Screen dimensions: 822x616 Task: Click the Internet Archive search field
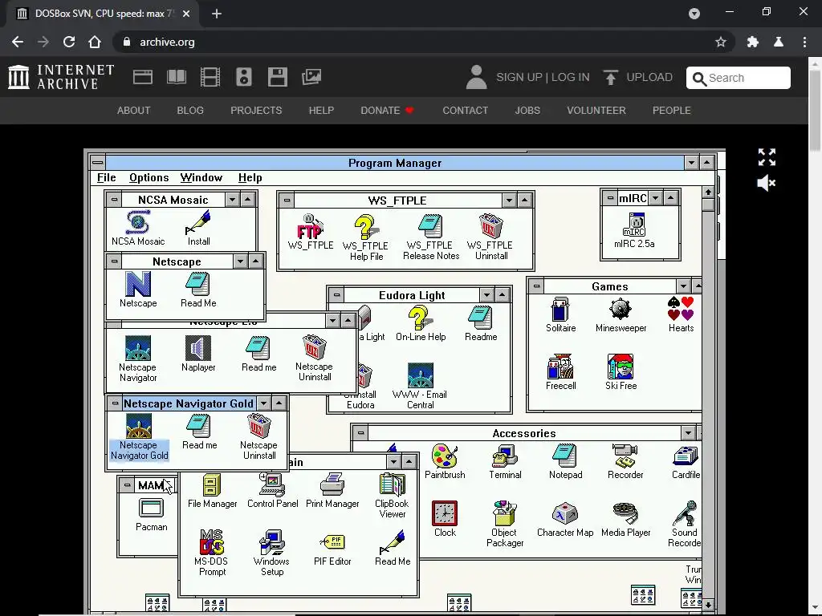[x=739, y=78]
